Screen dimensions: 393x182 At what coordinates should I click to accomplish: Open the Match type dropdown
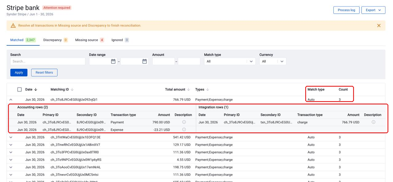coord(230,61)
